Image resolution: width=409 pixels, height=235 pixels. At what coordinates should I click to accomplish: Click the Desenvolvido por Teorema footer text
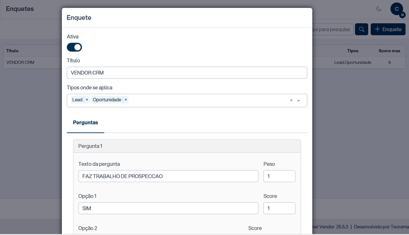(381, 227)
